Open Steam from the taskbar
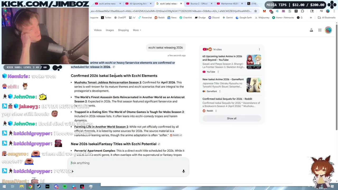 tap(39, 187)
